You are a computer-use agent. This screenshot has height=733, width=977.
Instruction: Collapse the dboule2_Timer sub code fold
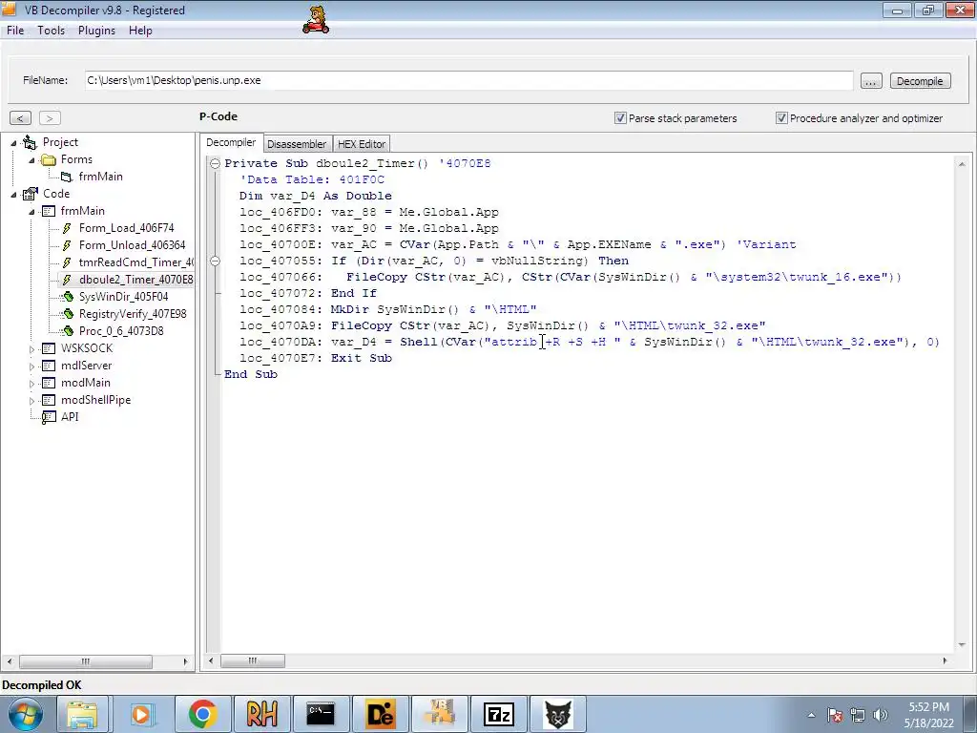(215, 163)
